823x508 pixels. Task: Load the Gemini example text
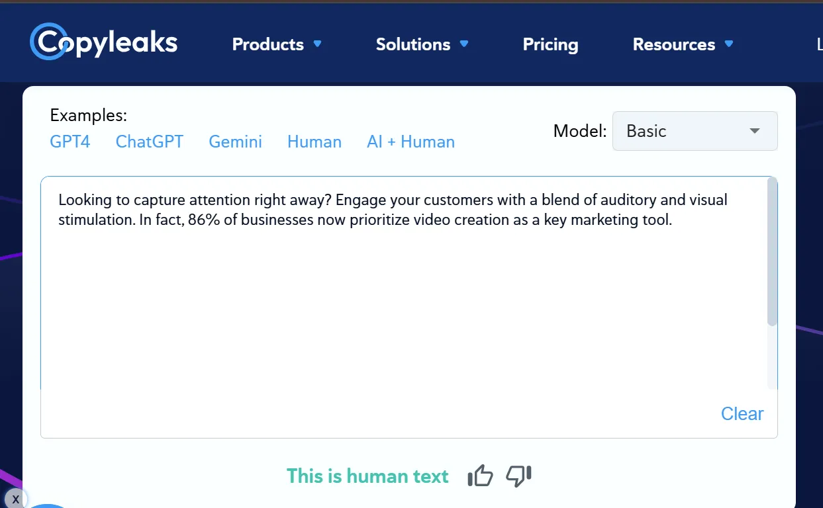(x=235, y=142)
